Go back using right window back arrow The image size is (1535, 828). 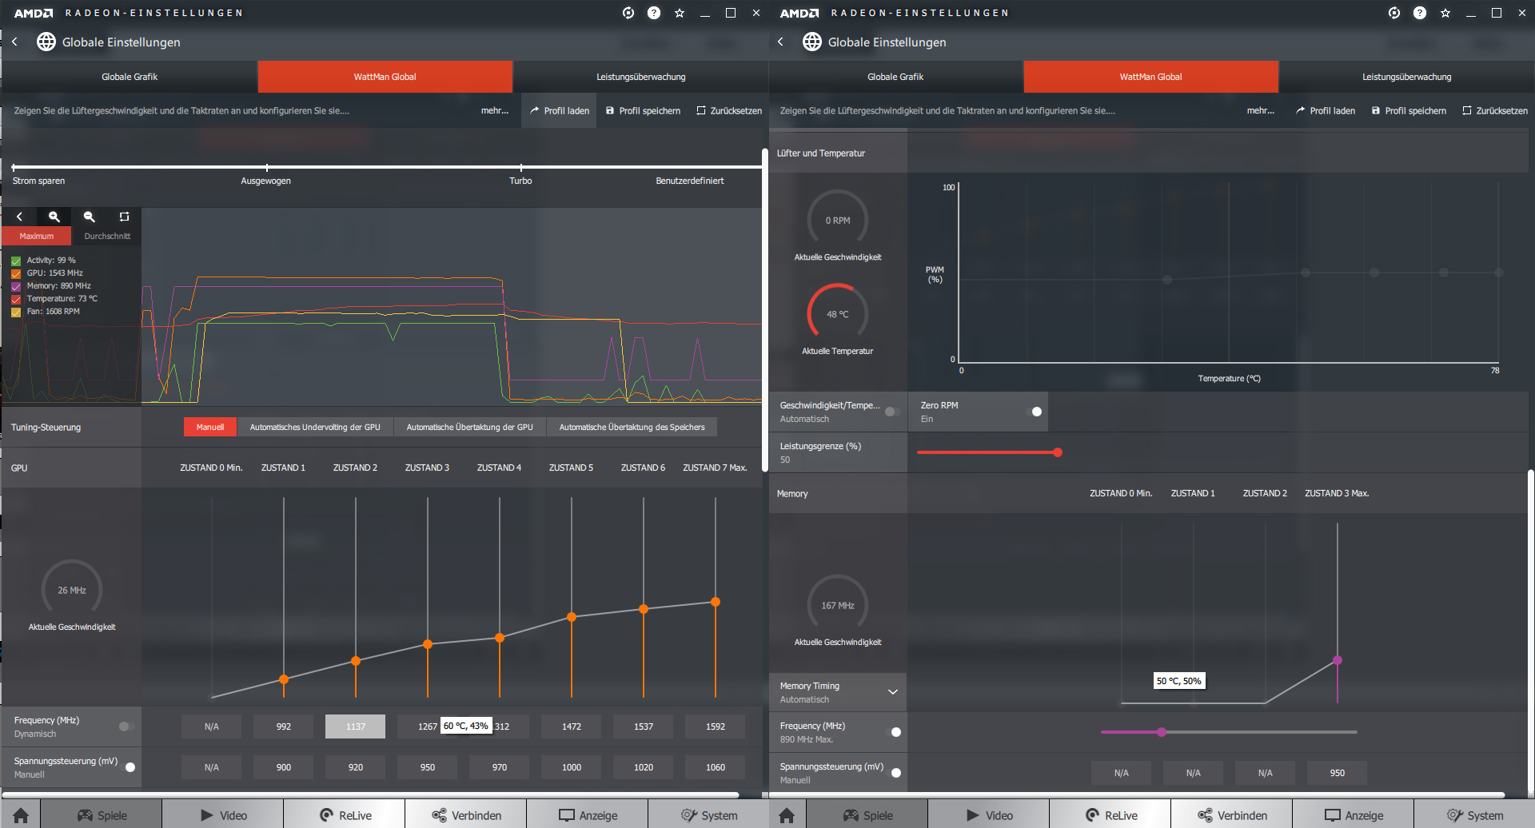pos(780,42)
